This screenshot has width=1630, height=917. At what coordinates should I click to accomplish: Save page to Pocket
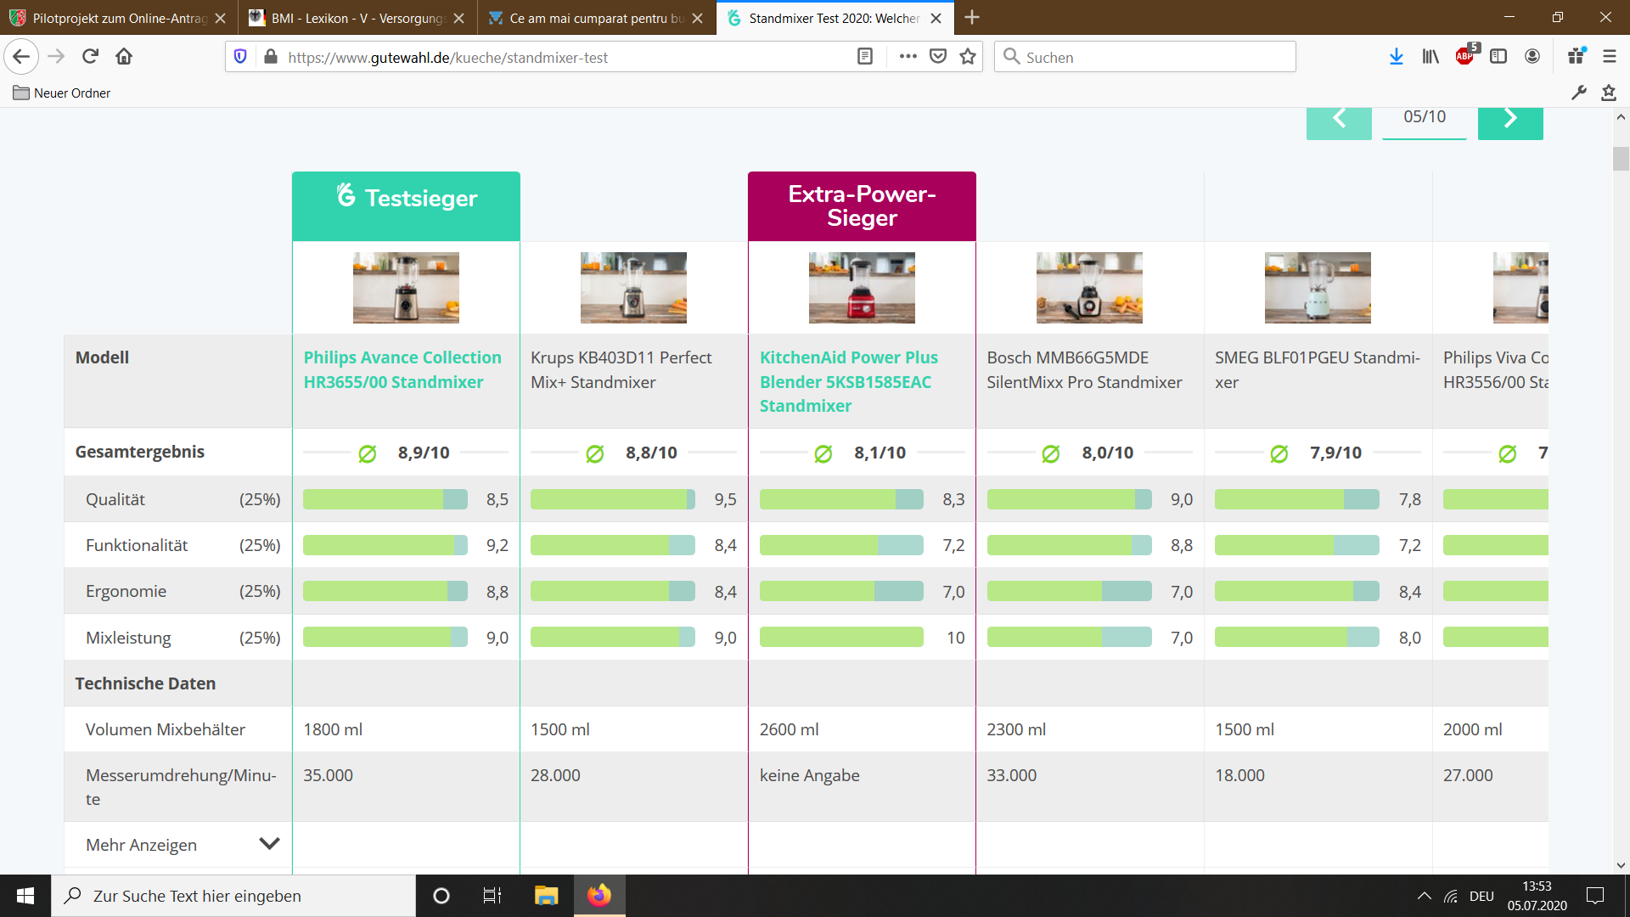click(938, 57)
